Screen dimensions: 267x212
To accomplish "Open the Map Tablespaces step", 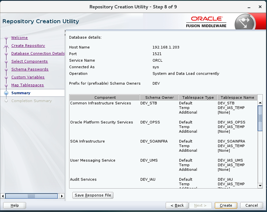I will (x=28, y=85).
